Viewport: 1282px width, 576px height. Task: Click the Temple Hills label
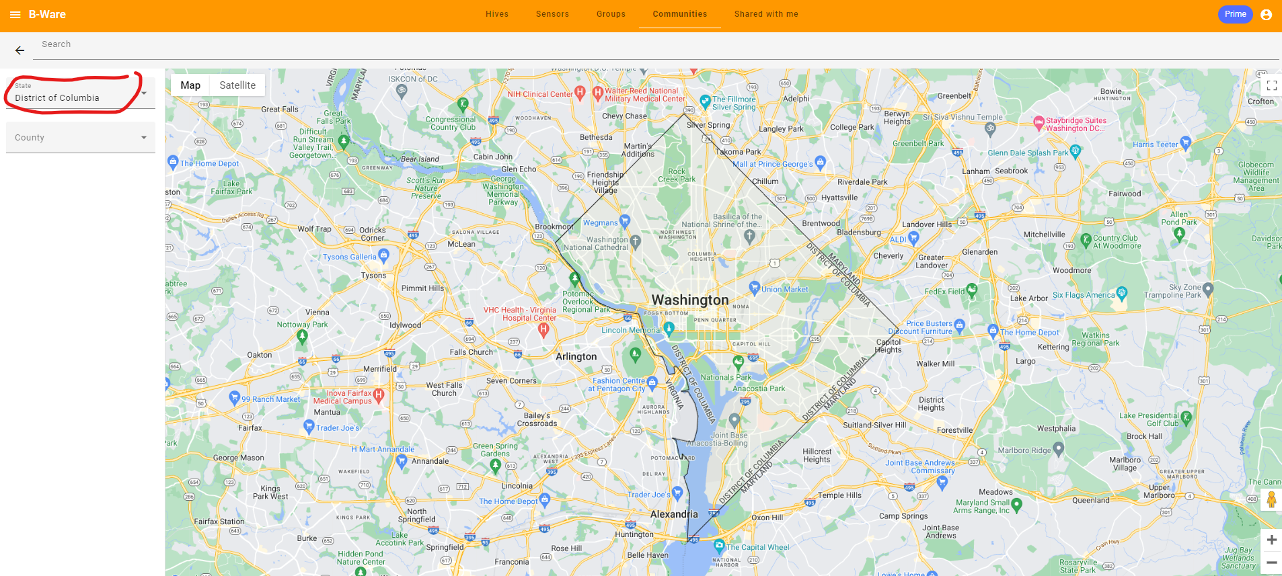839,495
